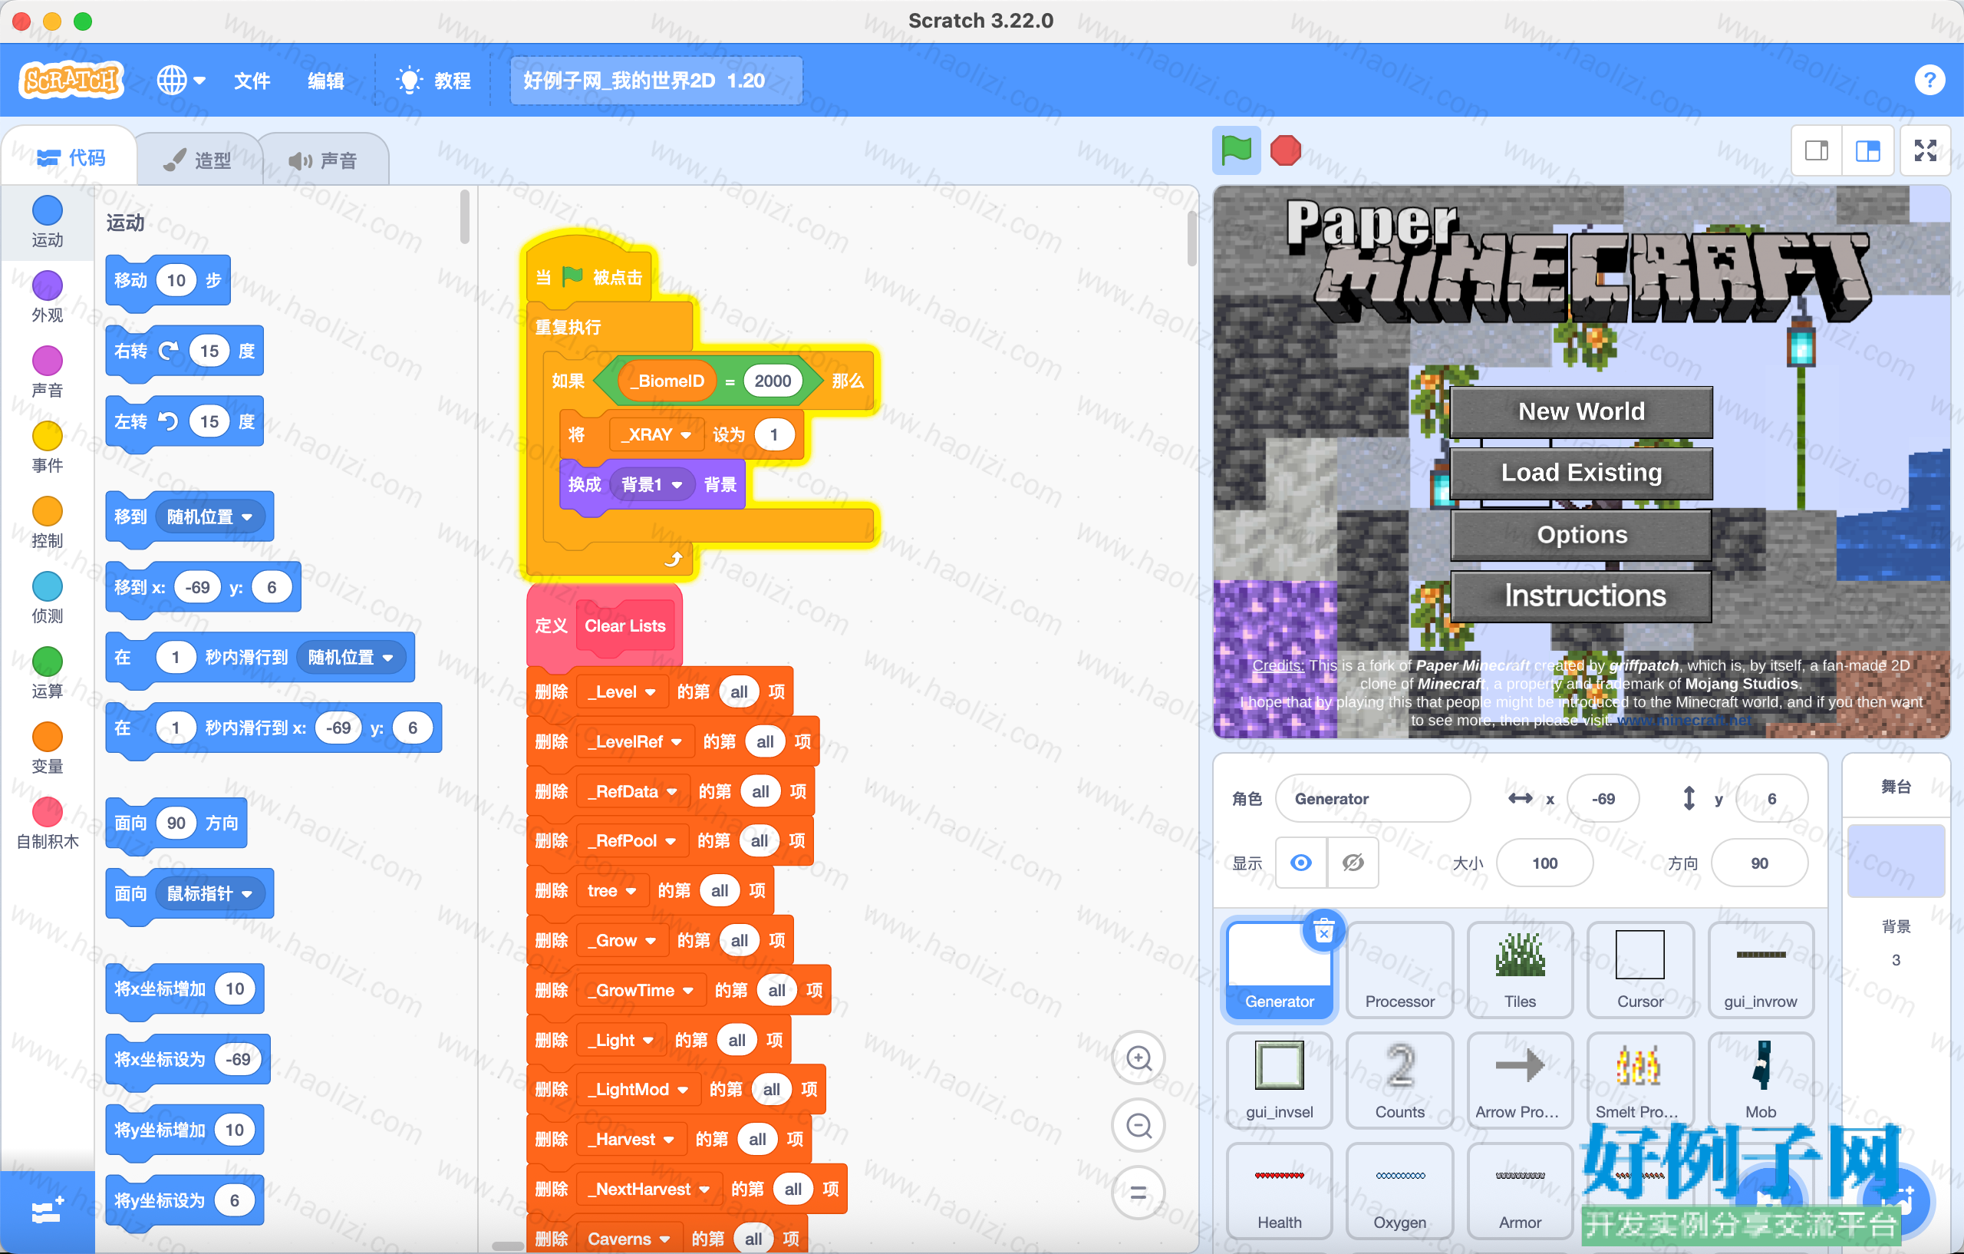Select the 自制积木 my blocks category

(x=48, y=823)
